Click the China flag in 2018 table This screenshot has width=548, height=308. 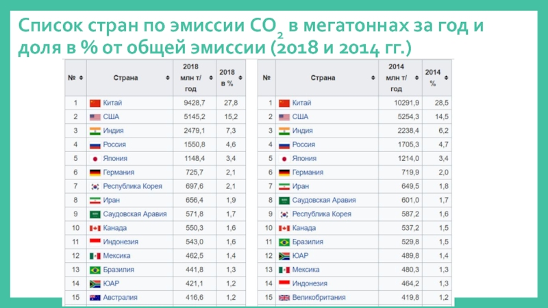pos(95,103)
